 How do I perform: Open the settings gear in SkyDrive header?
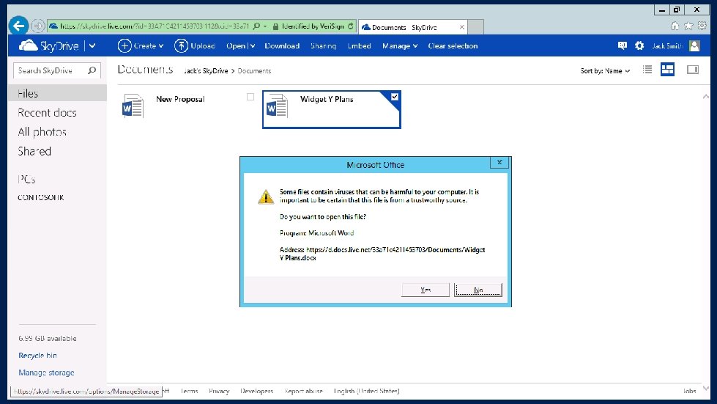coord(639,45)
